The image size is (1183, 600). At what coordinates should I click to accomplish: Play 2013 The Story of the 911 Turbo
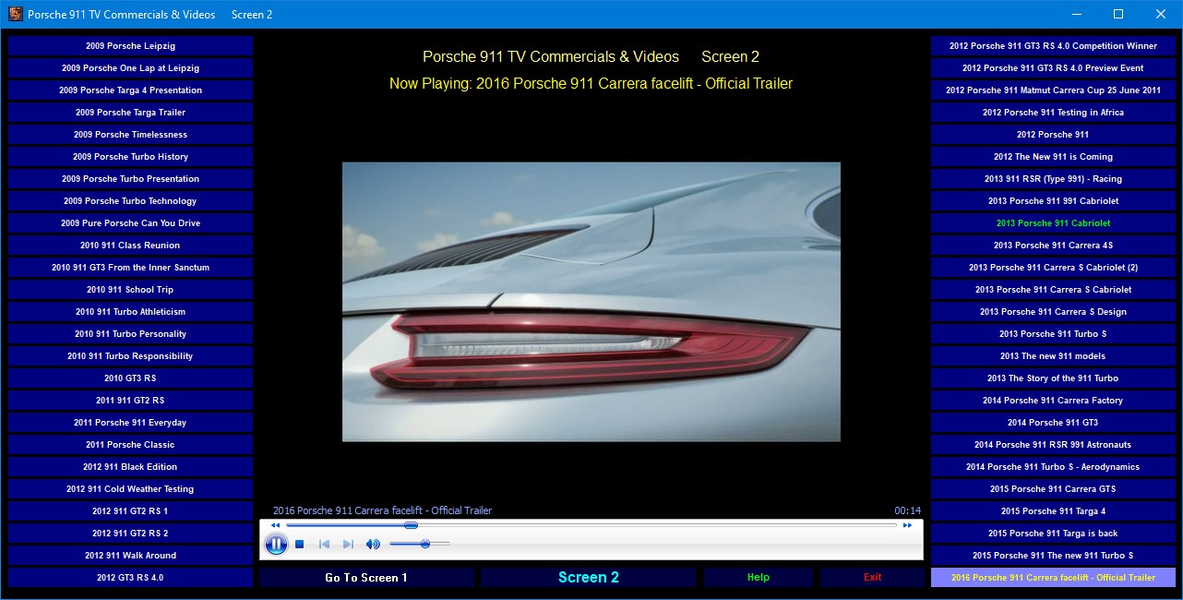pos(1053,378)
